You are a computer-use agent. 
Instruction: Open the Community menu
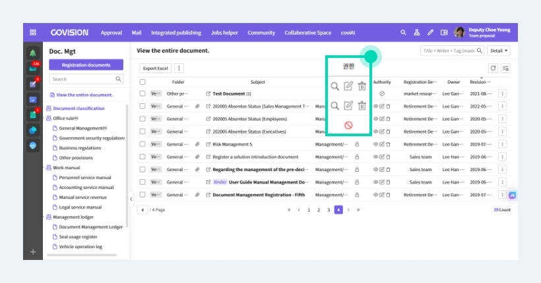click(x=261, y=33)
